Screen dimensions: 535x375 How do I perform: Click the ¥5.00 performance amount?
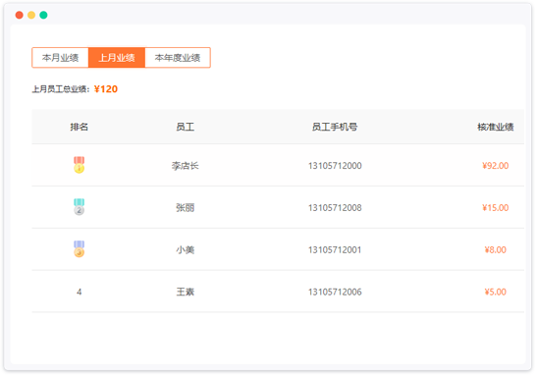point(495,292)
